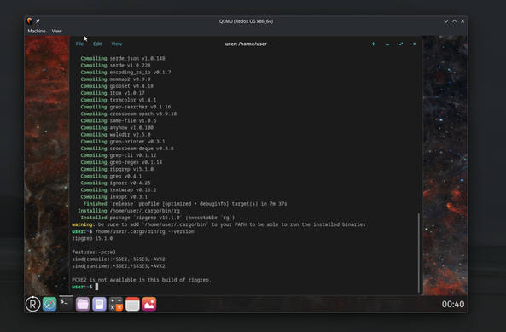Click the 'Compiling ripgrep v15.1.0' line
Image resolution: width=506 pixels, height=332 pixels.
pos(117,169)
